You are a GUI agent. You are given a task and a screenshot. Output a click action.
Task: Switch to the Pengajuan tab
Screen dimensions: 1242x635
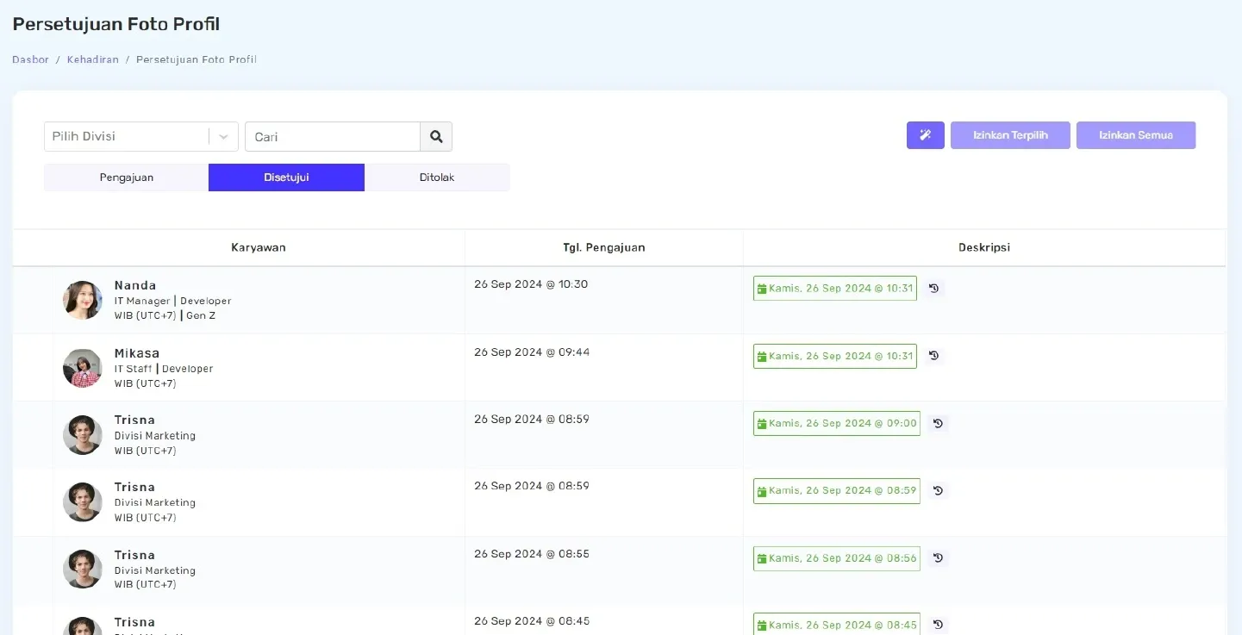pos(127,177)
